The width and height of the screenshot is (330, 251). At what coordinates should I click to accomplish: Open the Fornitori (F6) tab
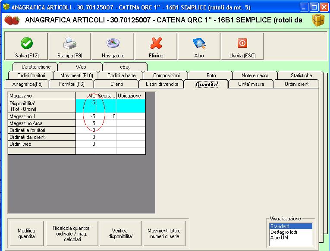[x=72, y=84]
